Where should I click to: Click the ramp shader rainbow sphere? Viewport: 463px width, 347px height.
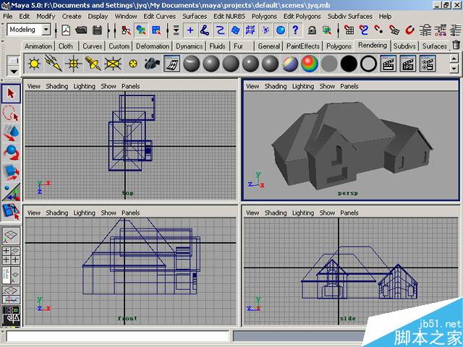pos(310,64)
